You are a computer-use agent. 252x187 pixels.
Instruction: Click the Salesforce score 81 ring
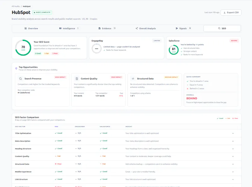coord(174,50)
